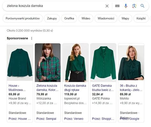The width and height of the screenshot is (151, 127).
Task: Open House Muślinowa product image
Action: (20, 62)
